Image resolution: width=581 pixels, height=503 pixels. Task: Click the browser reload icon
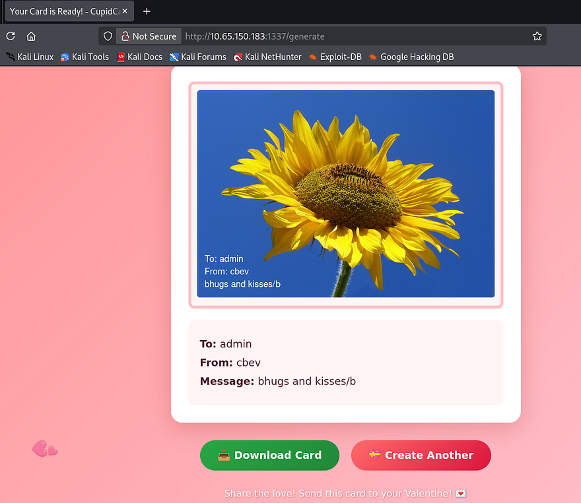tap(11, 36)
